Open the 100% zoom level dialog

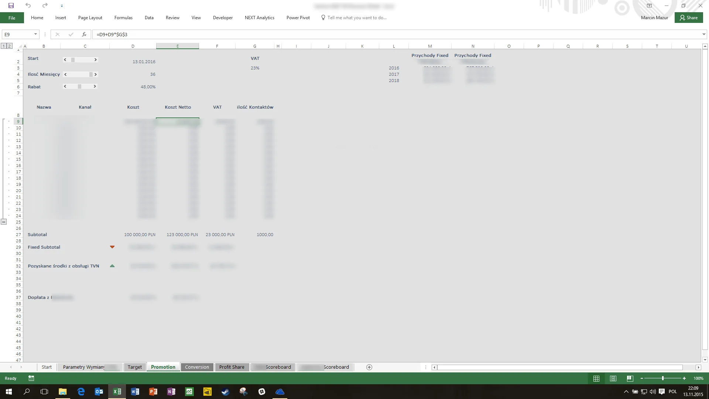click(x=698, y=378)
